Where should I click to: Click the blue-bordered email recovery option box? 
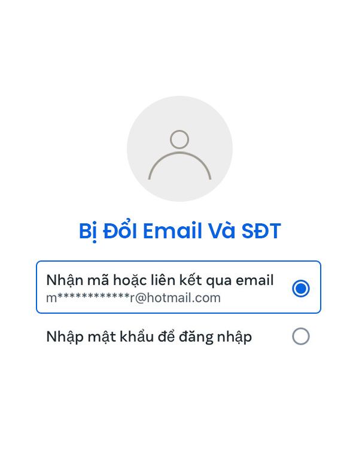178,287
